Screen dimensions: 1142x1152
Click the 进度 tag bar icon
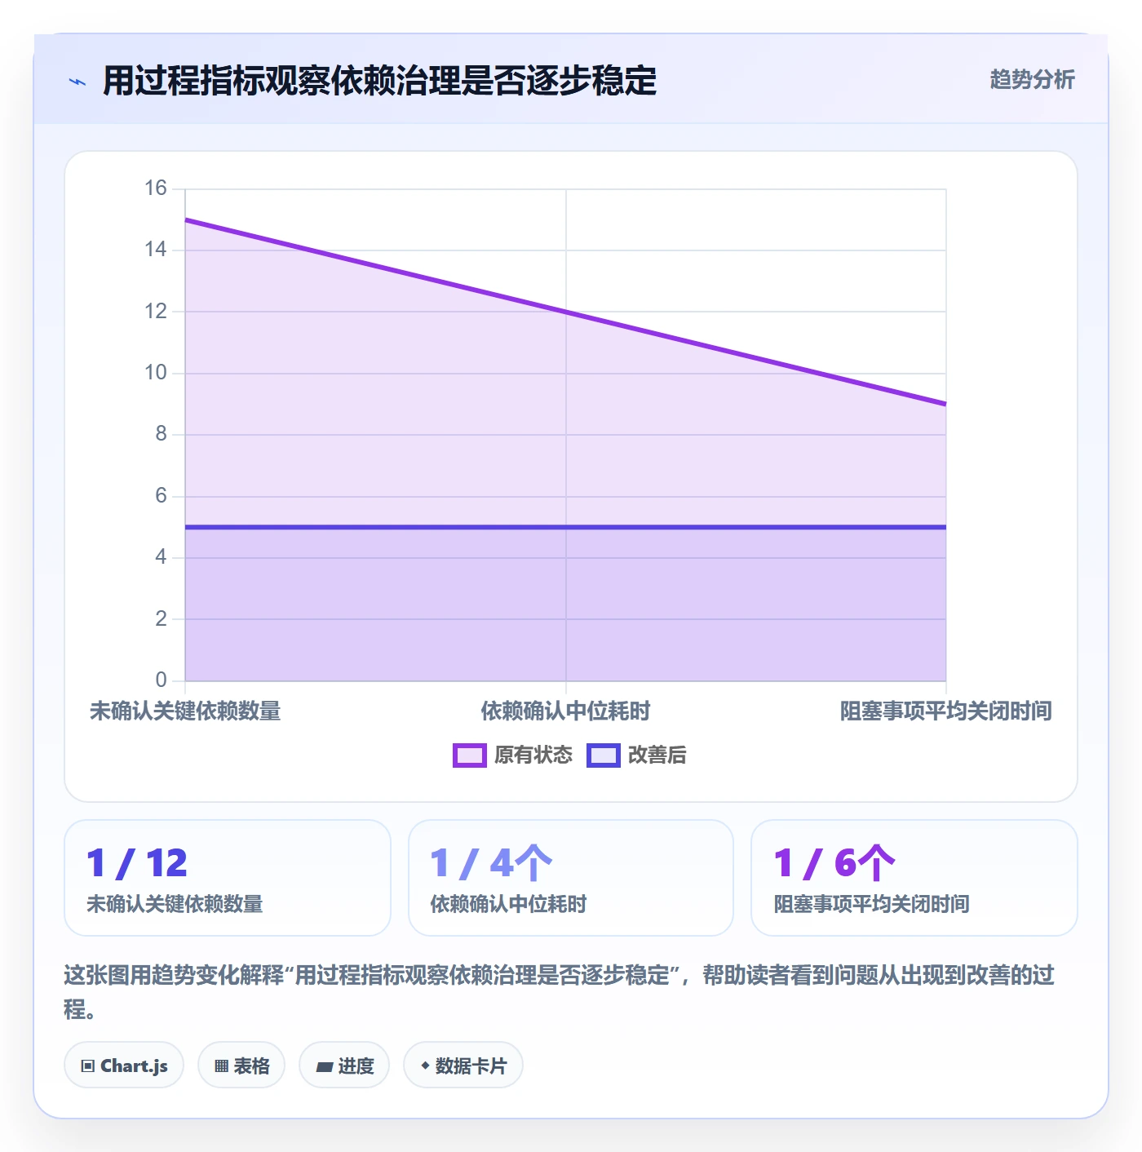point(325,1066)
